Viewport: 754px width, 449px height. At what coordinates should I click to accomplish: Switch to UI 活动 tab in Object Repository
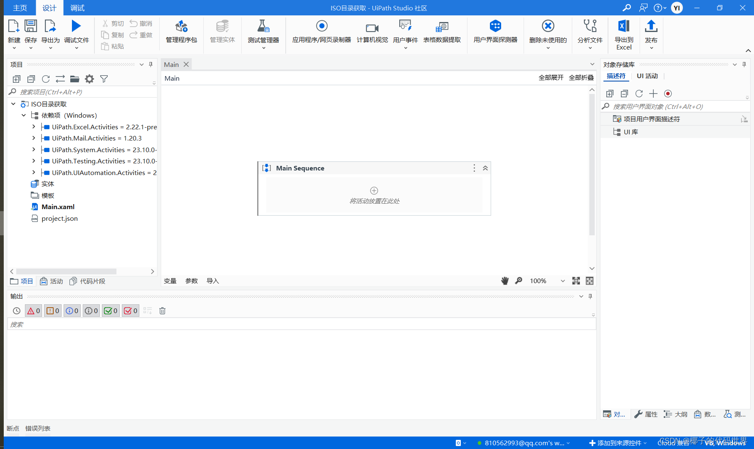647,76
